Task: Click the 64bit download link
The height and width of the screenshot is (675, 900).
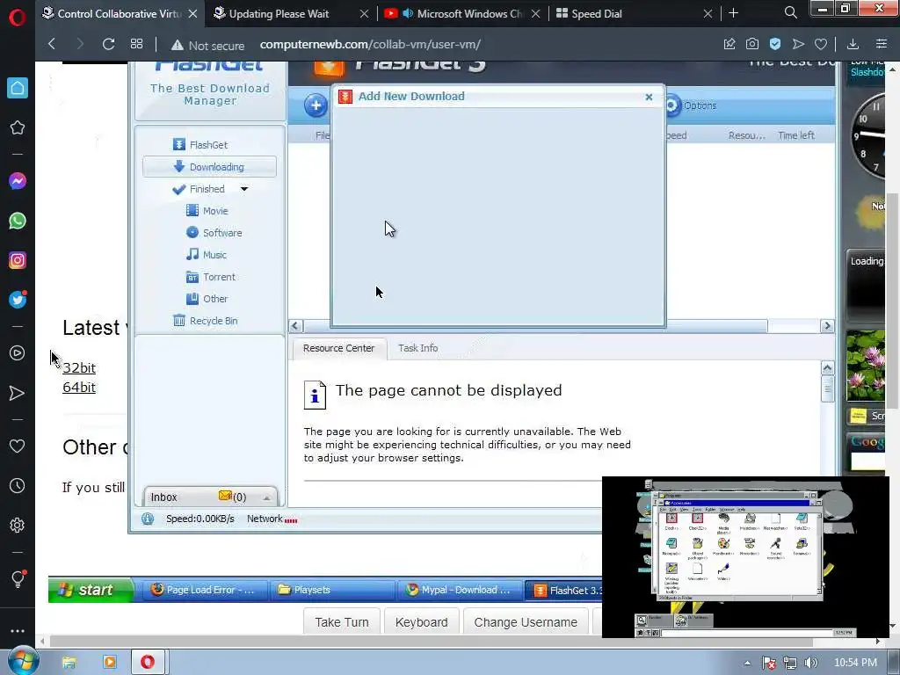Action: point(79,388)
